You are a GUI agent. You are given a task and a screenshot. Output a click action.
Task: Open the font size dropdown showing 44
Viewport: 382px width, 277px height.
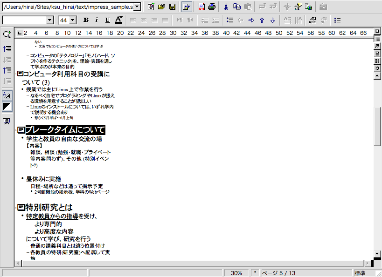coord(74,20)
